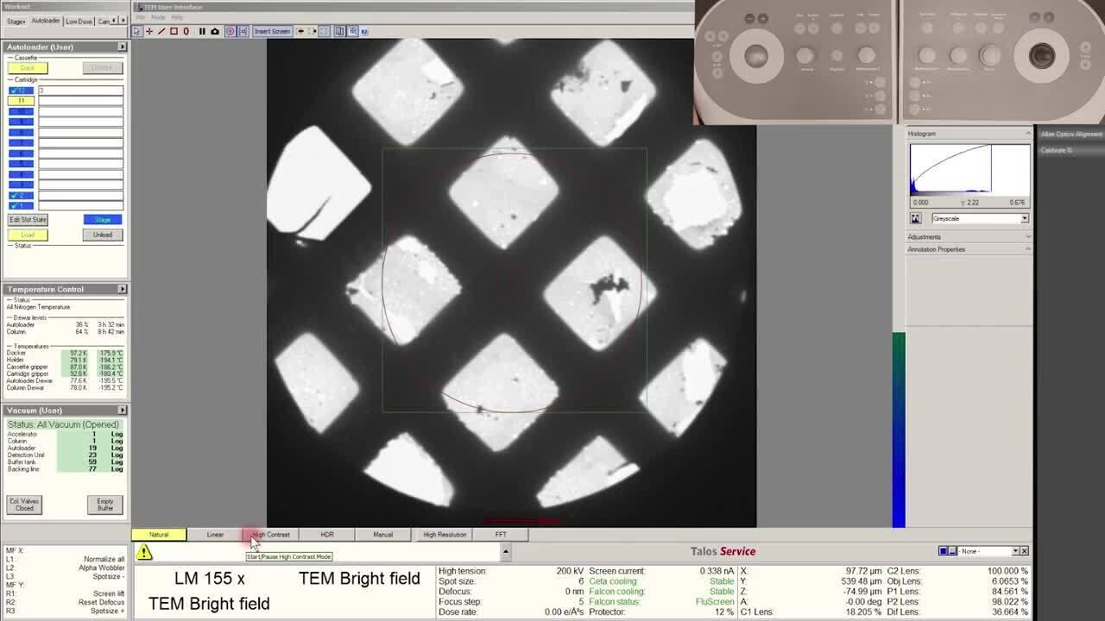Expand the Autoloader (User) panel arrow

(122, 47)
